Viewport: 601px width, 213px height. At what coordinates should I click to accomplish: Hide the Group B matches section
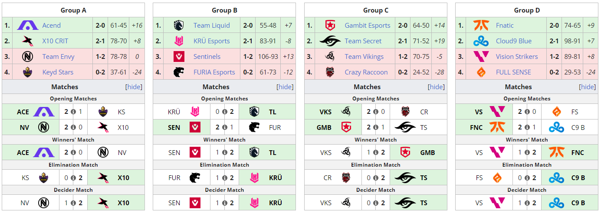[285, 87]
